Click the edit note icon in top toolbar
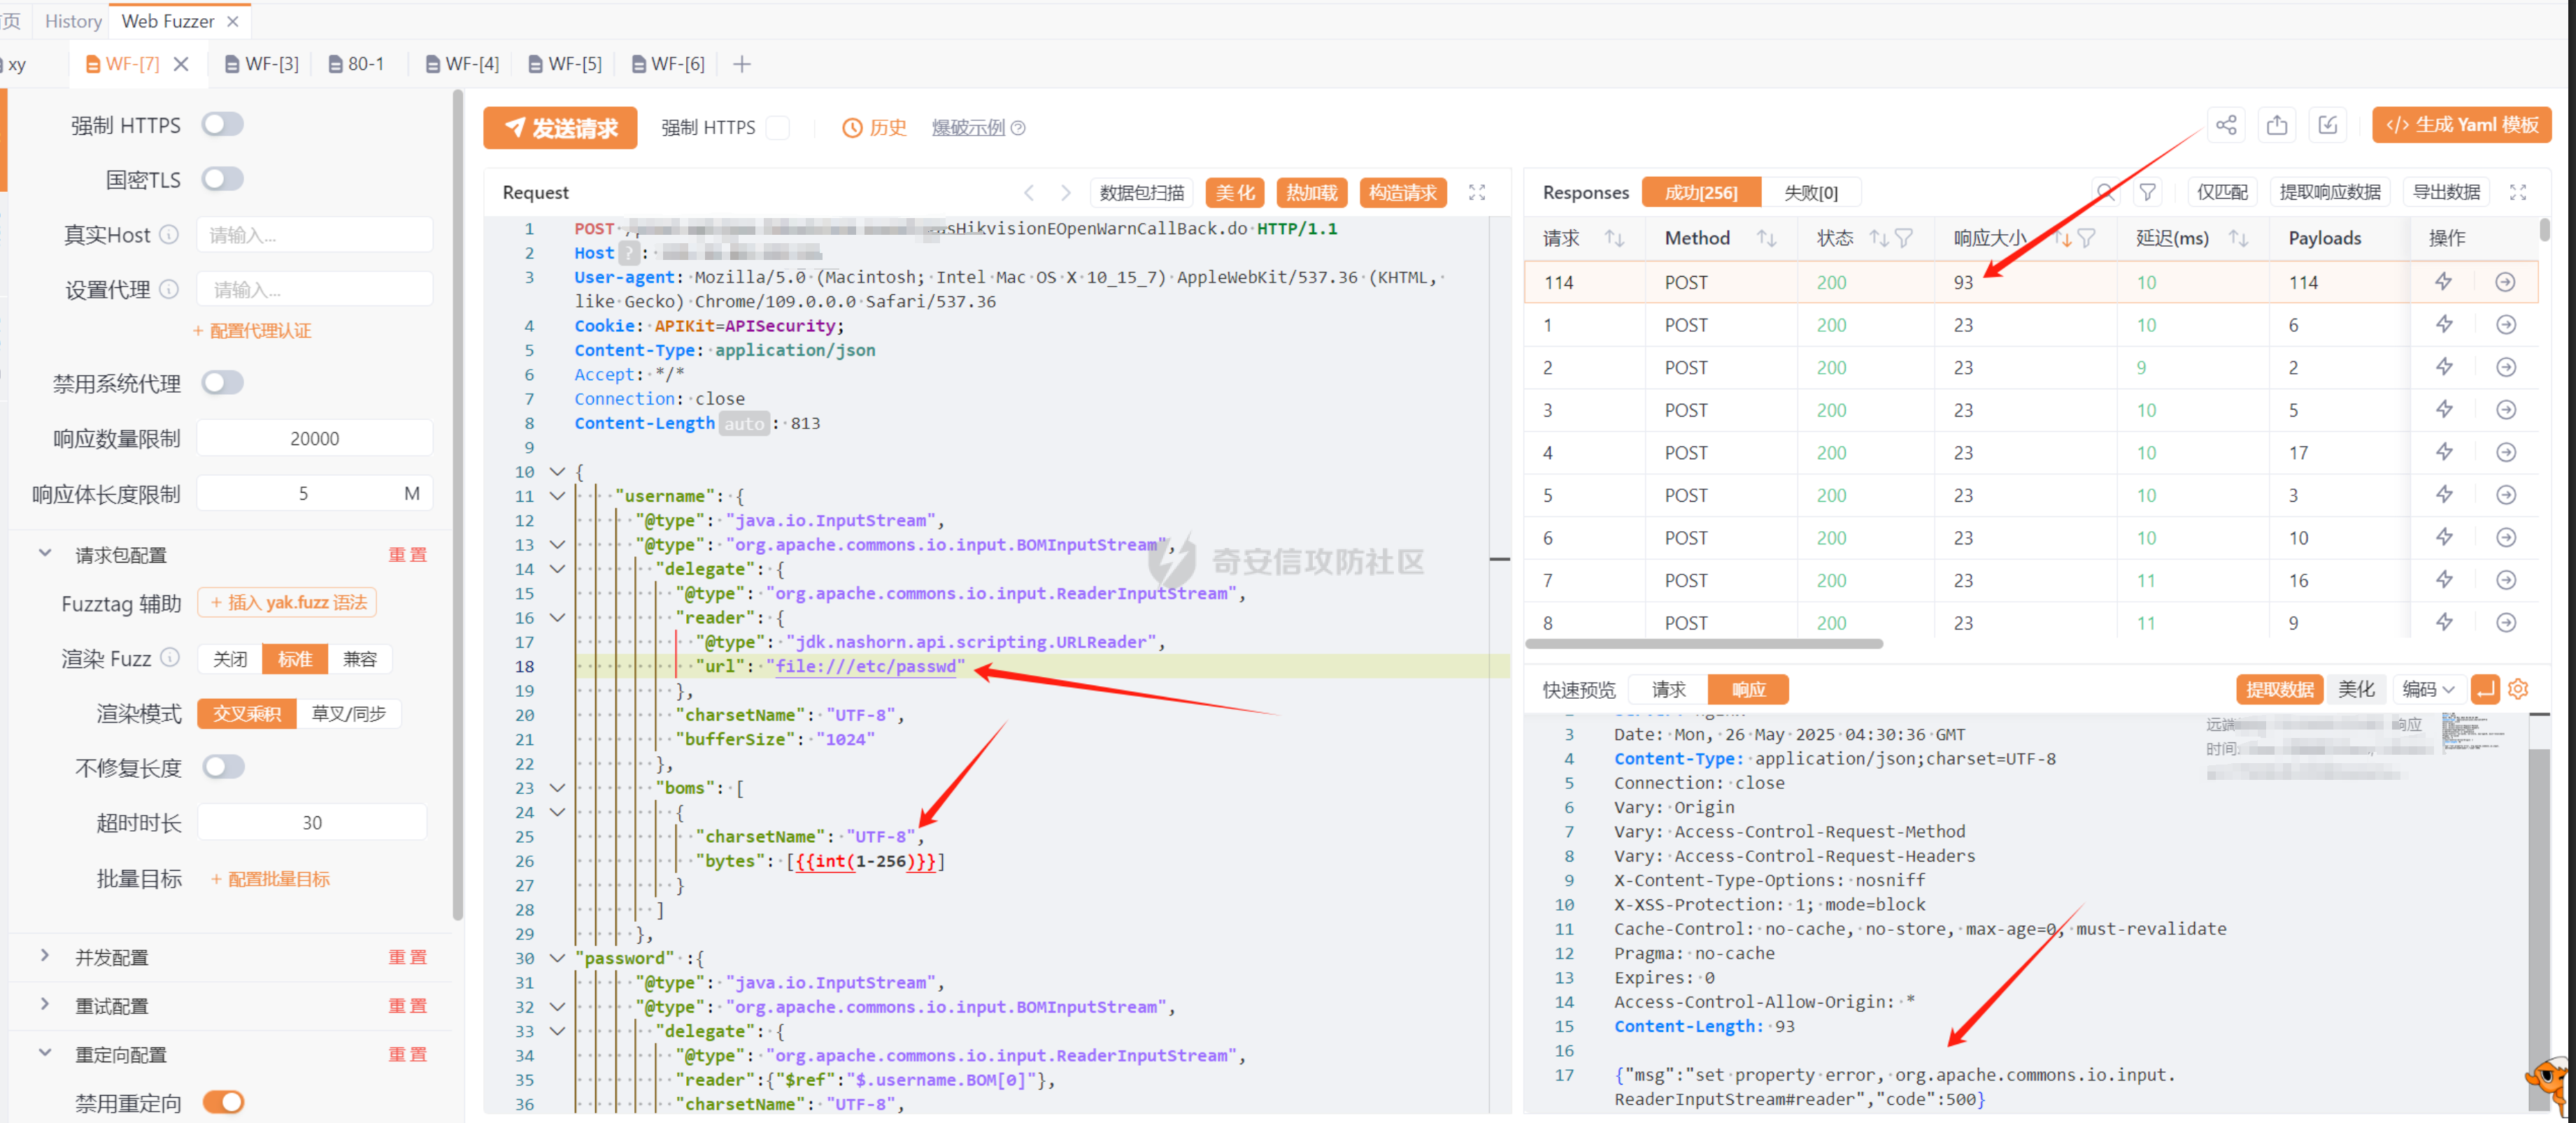This screenshot has height=1123, width=2576. coord(2328,126)
